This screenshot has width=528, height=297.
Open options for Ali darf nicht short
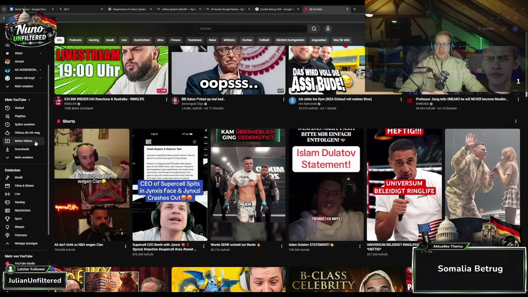(125, 246)
